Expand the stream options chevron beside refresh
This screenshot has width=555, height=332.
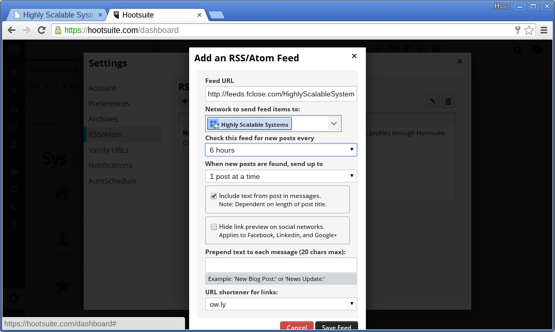pos(48,86)
